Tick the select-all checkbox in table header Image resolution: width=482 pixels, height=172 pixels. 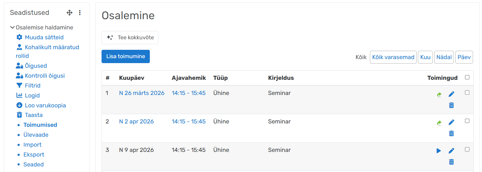[467, 77]
